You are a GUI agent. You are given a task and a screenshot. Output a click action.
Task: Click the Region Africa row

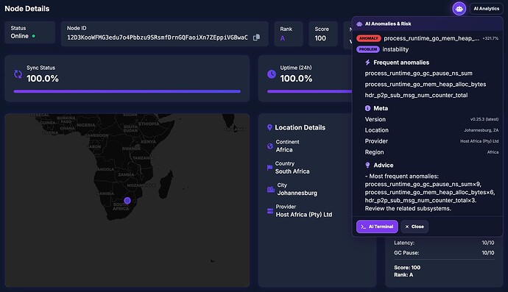(431, 152)
